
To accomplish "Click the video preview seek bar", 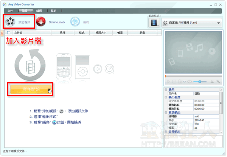I will point(193,76).
